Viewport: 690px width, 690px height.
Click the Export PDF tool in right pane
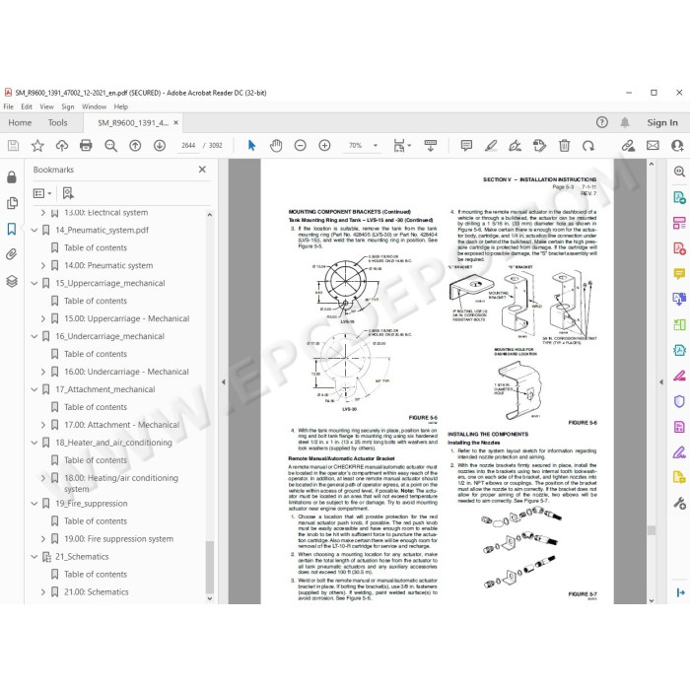679,197
